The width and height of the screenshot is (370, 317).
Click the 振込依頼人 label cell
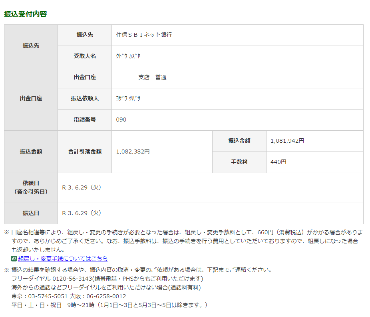pos(85,99)
